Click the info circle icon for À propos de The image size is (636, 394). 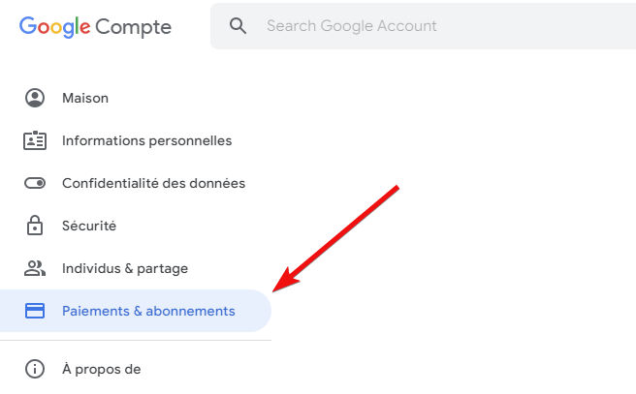[x=35, y=369]
